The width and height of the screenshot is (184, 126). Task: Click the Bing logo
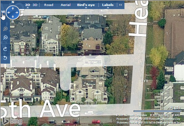point(12,121)
